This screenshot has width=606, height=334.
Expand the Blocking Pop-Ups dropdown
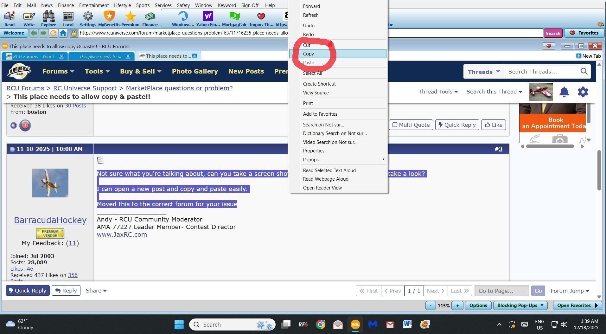[520, 305]
